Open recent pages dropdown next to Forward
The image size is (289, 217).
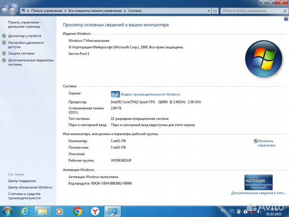18,11
